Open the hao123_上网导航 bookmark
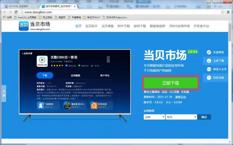Viewport: 233px width, 145px height. click(25, 17)
